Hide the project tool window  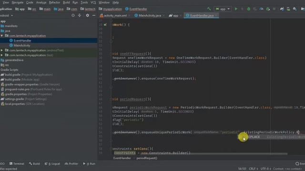click(x=94, y=15)
